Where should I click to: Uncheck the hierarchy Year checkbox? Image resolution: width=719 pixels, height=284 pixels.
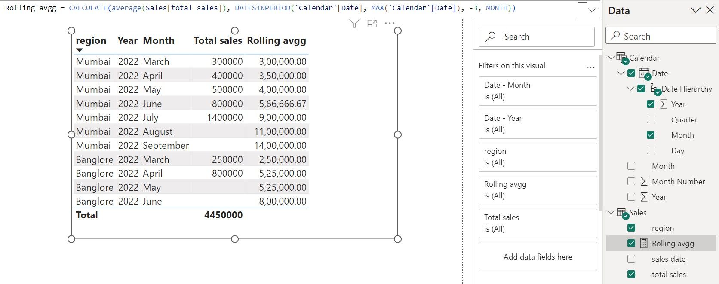click(651, 104)
